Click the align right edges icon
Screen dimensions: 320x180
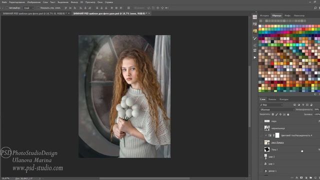pos(90,8)
